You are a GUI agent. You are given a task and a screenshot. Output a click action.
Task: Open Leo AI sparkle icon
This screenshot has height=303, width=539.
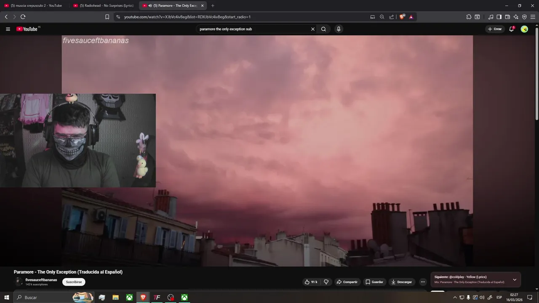pyautogui.click(x=516, y=17)
